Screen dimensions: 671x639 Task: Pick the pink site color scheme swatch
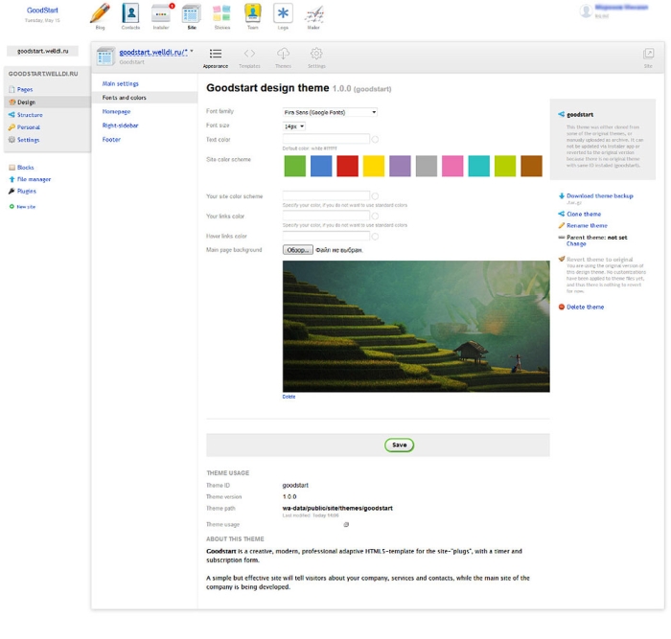(x=452, y=167)
